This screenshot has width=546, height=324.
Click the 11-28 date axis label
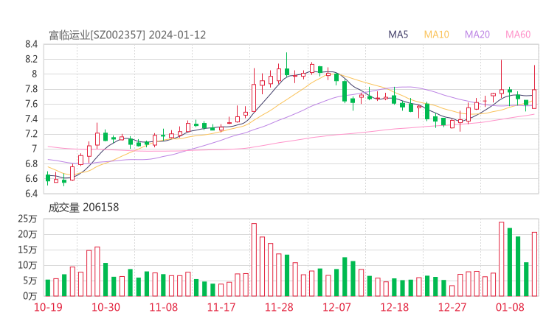(279, 307)
